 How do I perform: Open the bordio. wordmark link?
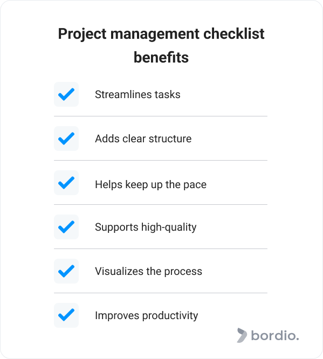tap(275, 336)
